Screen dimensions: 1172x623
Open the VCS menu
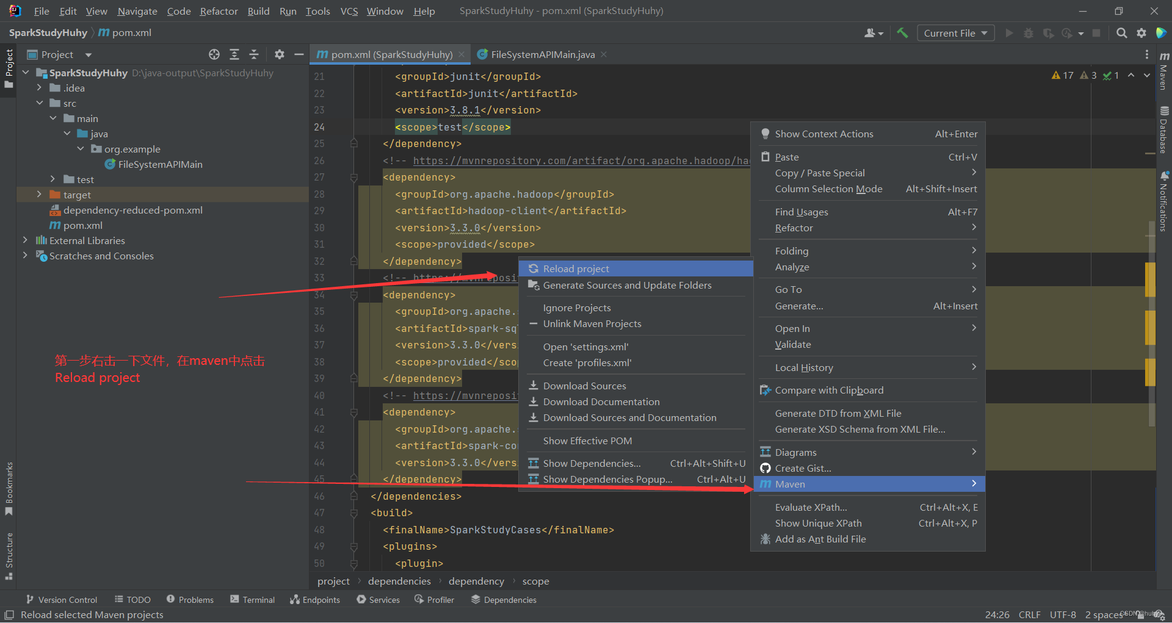tap(349, 11)
